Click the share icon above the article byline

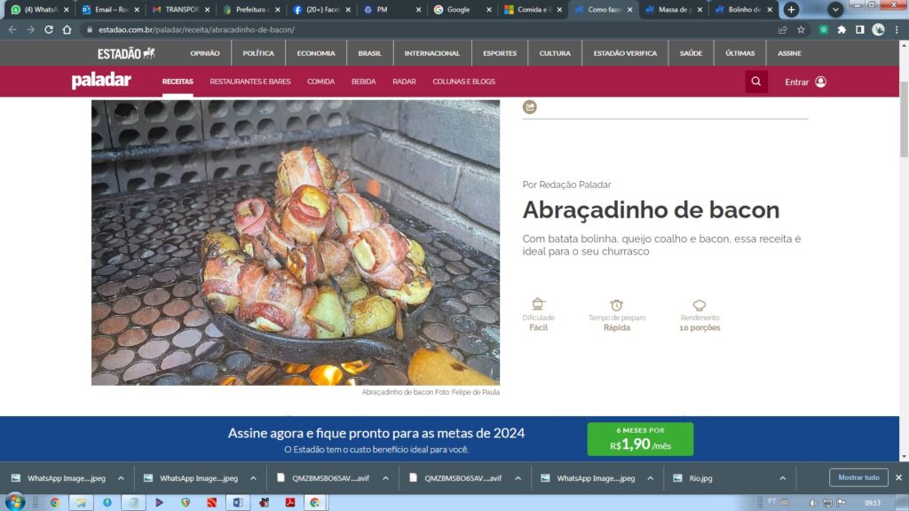tap(530, 107)
